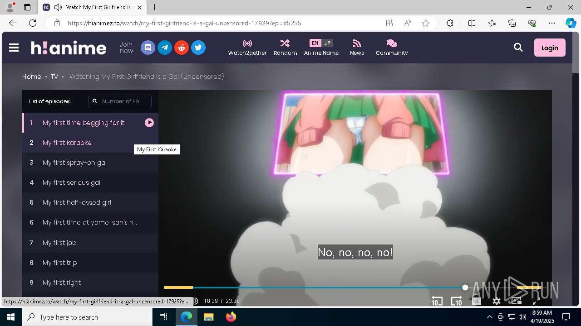The width and height of the screenshot is (581, 326).
Task: Open the Reddit join link
Action: (182, 48)
